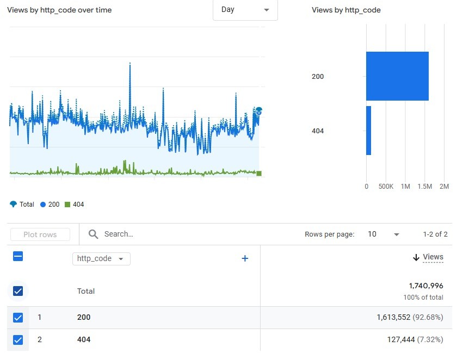Toggle the Total row checkbox
Screen dimensions: 463x353
[18, 291]
